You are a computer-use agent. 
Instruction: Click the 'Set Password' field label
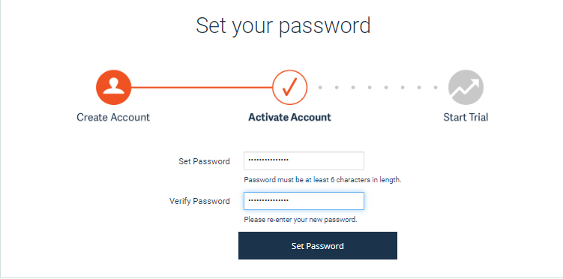coord(205,161)
